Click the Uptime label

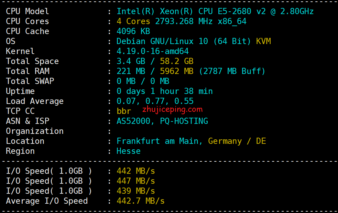tap(20, 91)
